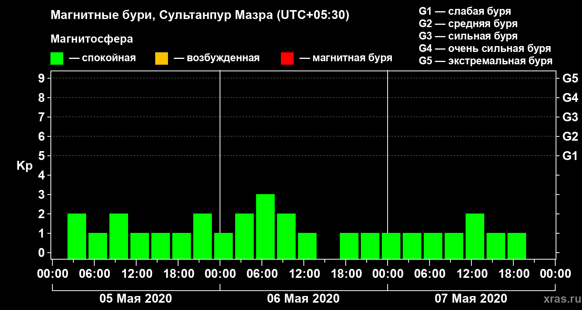
Task: Click the '12:00' time label for 05 Мая
Action: click(x=136, y=274)
